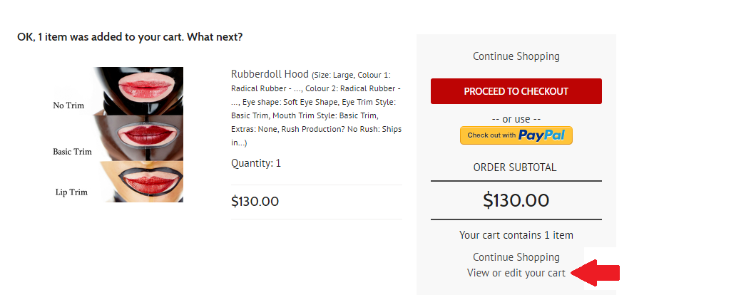Click the "No Trim" image label

(x=68, y=105)
